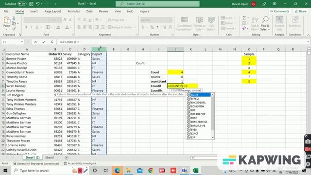Open the Format as Table gallery
This screenshot has width=311, height=175.
tap(199, 24)
